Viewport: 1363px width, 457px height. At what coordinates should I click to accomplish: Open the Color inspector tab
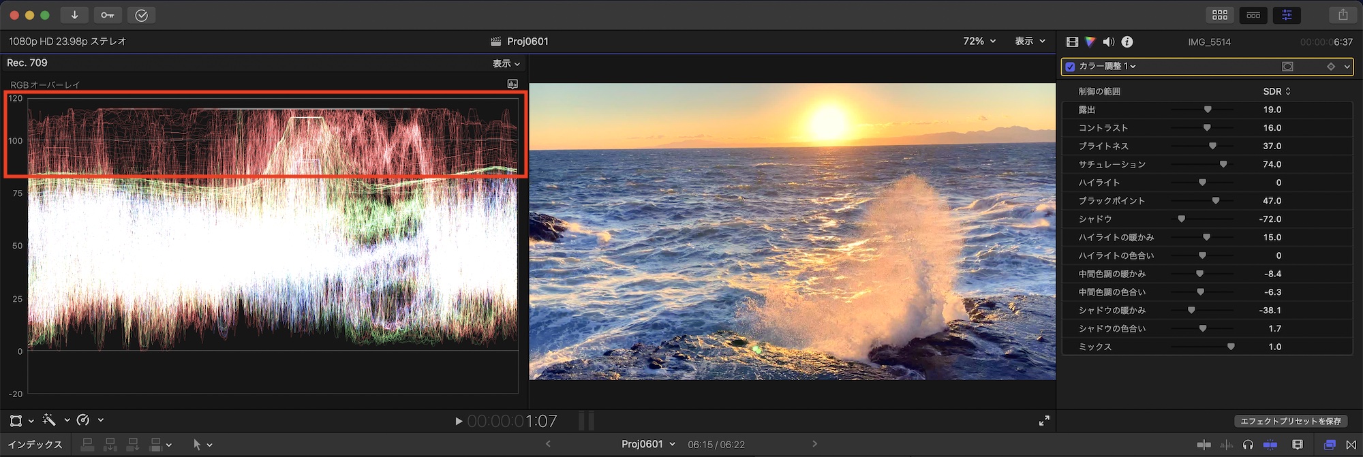1090,42
